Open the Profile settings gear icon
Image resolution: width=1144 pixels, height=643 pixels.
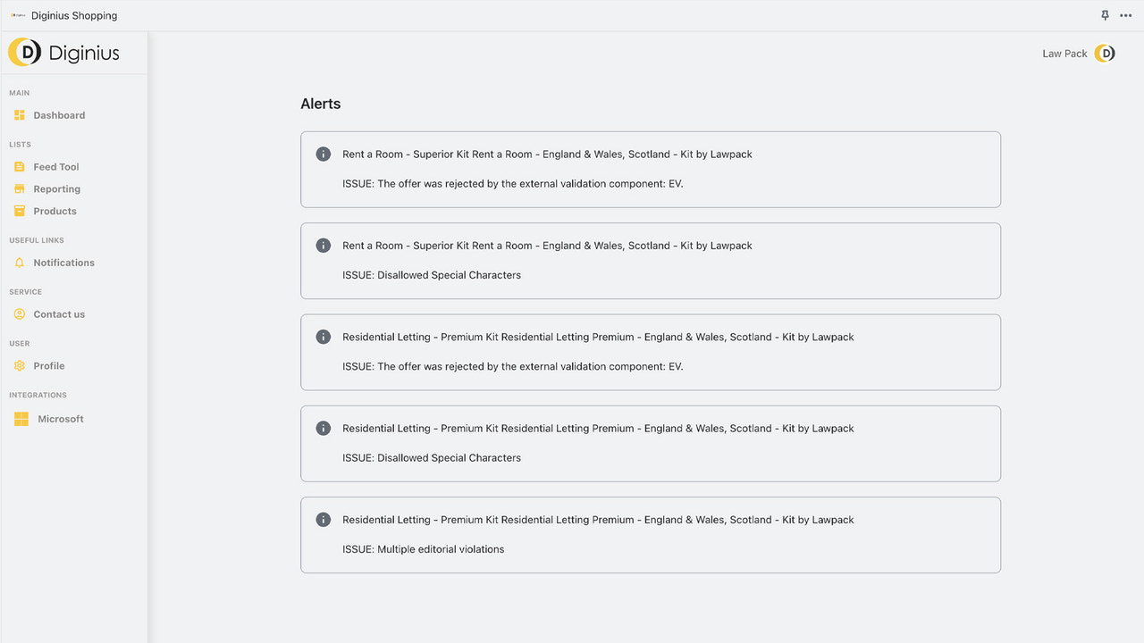pos(21,365)
